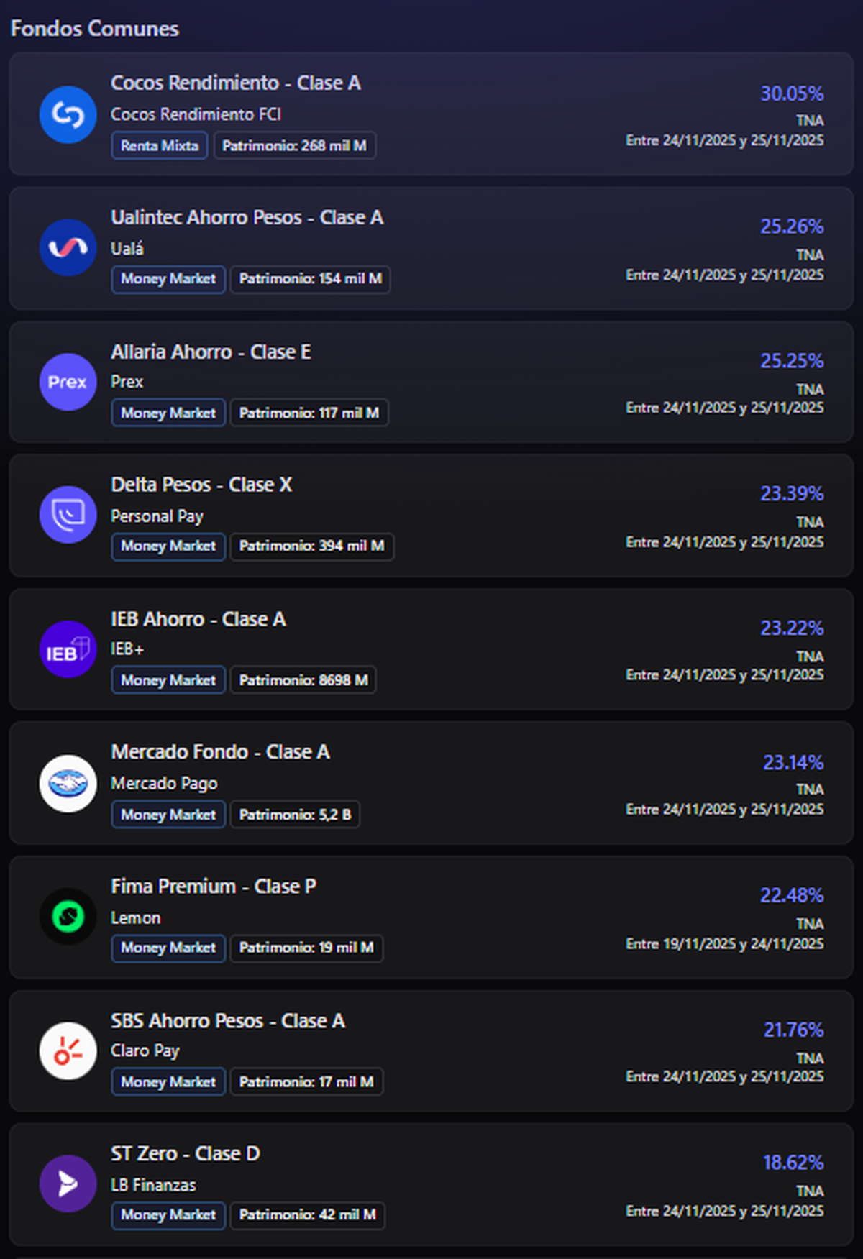Click the Ualá logo icon
The width and height of the screenshot is (863, 1259).
tap(68, 248)
